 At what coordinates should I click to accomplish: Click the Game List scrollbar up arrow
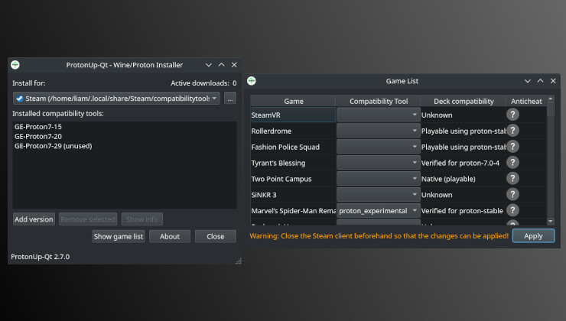point(551,99)
